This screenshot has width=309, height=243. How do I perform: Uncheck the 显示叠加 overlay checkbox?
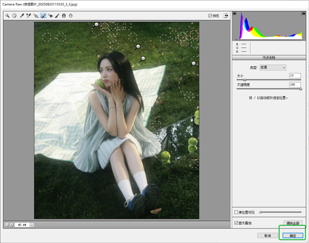pos(236,223)
